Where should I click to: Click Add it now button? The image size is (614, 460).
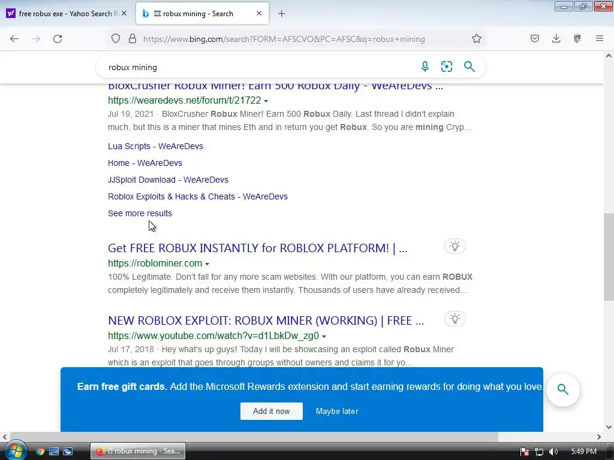tap(272, 411)
